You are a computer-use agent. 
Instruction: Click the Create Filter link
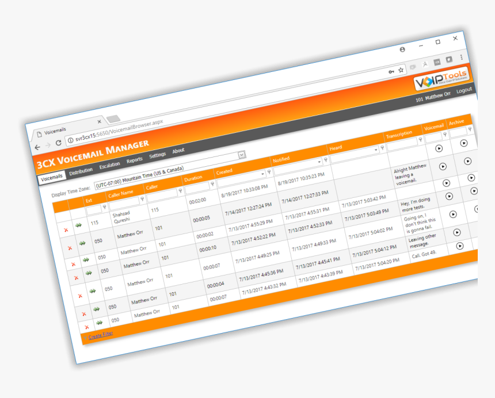[100, 335]
